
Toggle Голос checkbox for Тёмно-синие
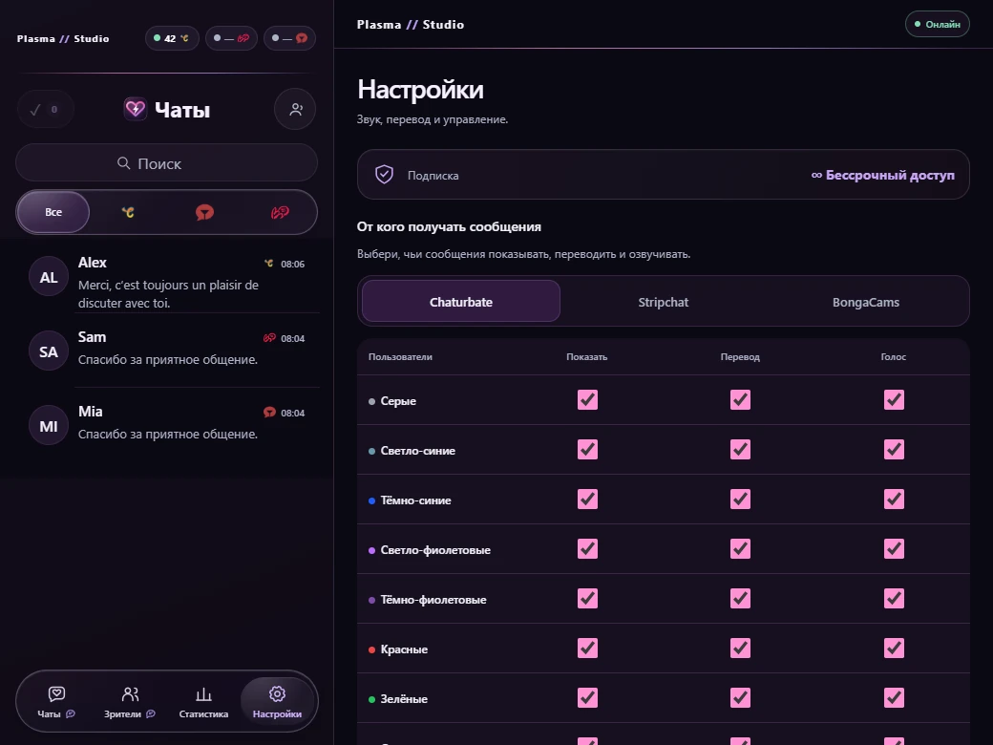pos(894,500)
